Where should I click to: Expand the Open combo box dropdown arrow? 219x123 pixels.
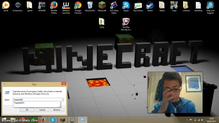point(62,99)
